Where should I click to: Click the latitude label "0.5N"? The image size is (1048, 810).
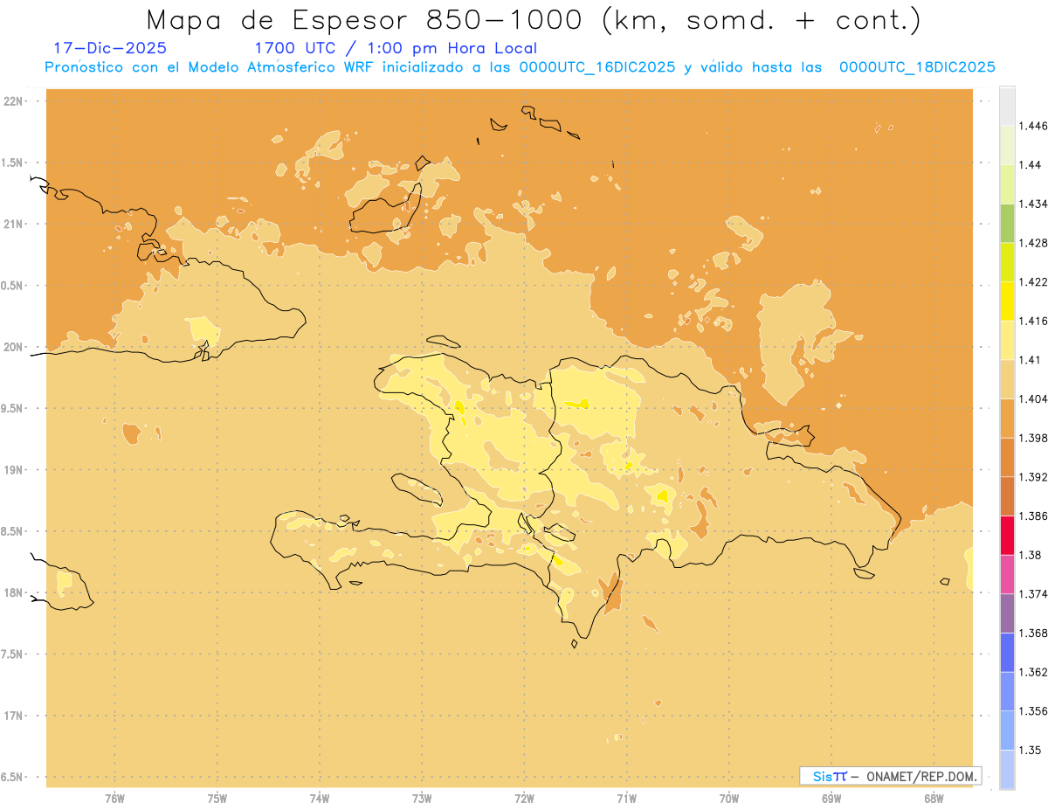pos(13,286)
